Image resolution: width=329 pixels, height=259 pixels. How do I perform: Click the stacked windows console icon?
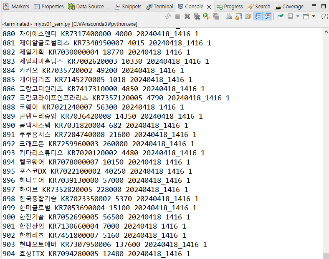point(216,16)
